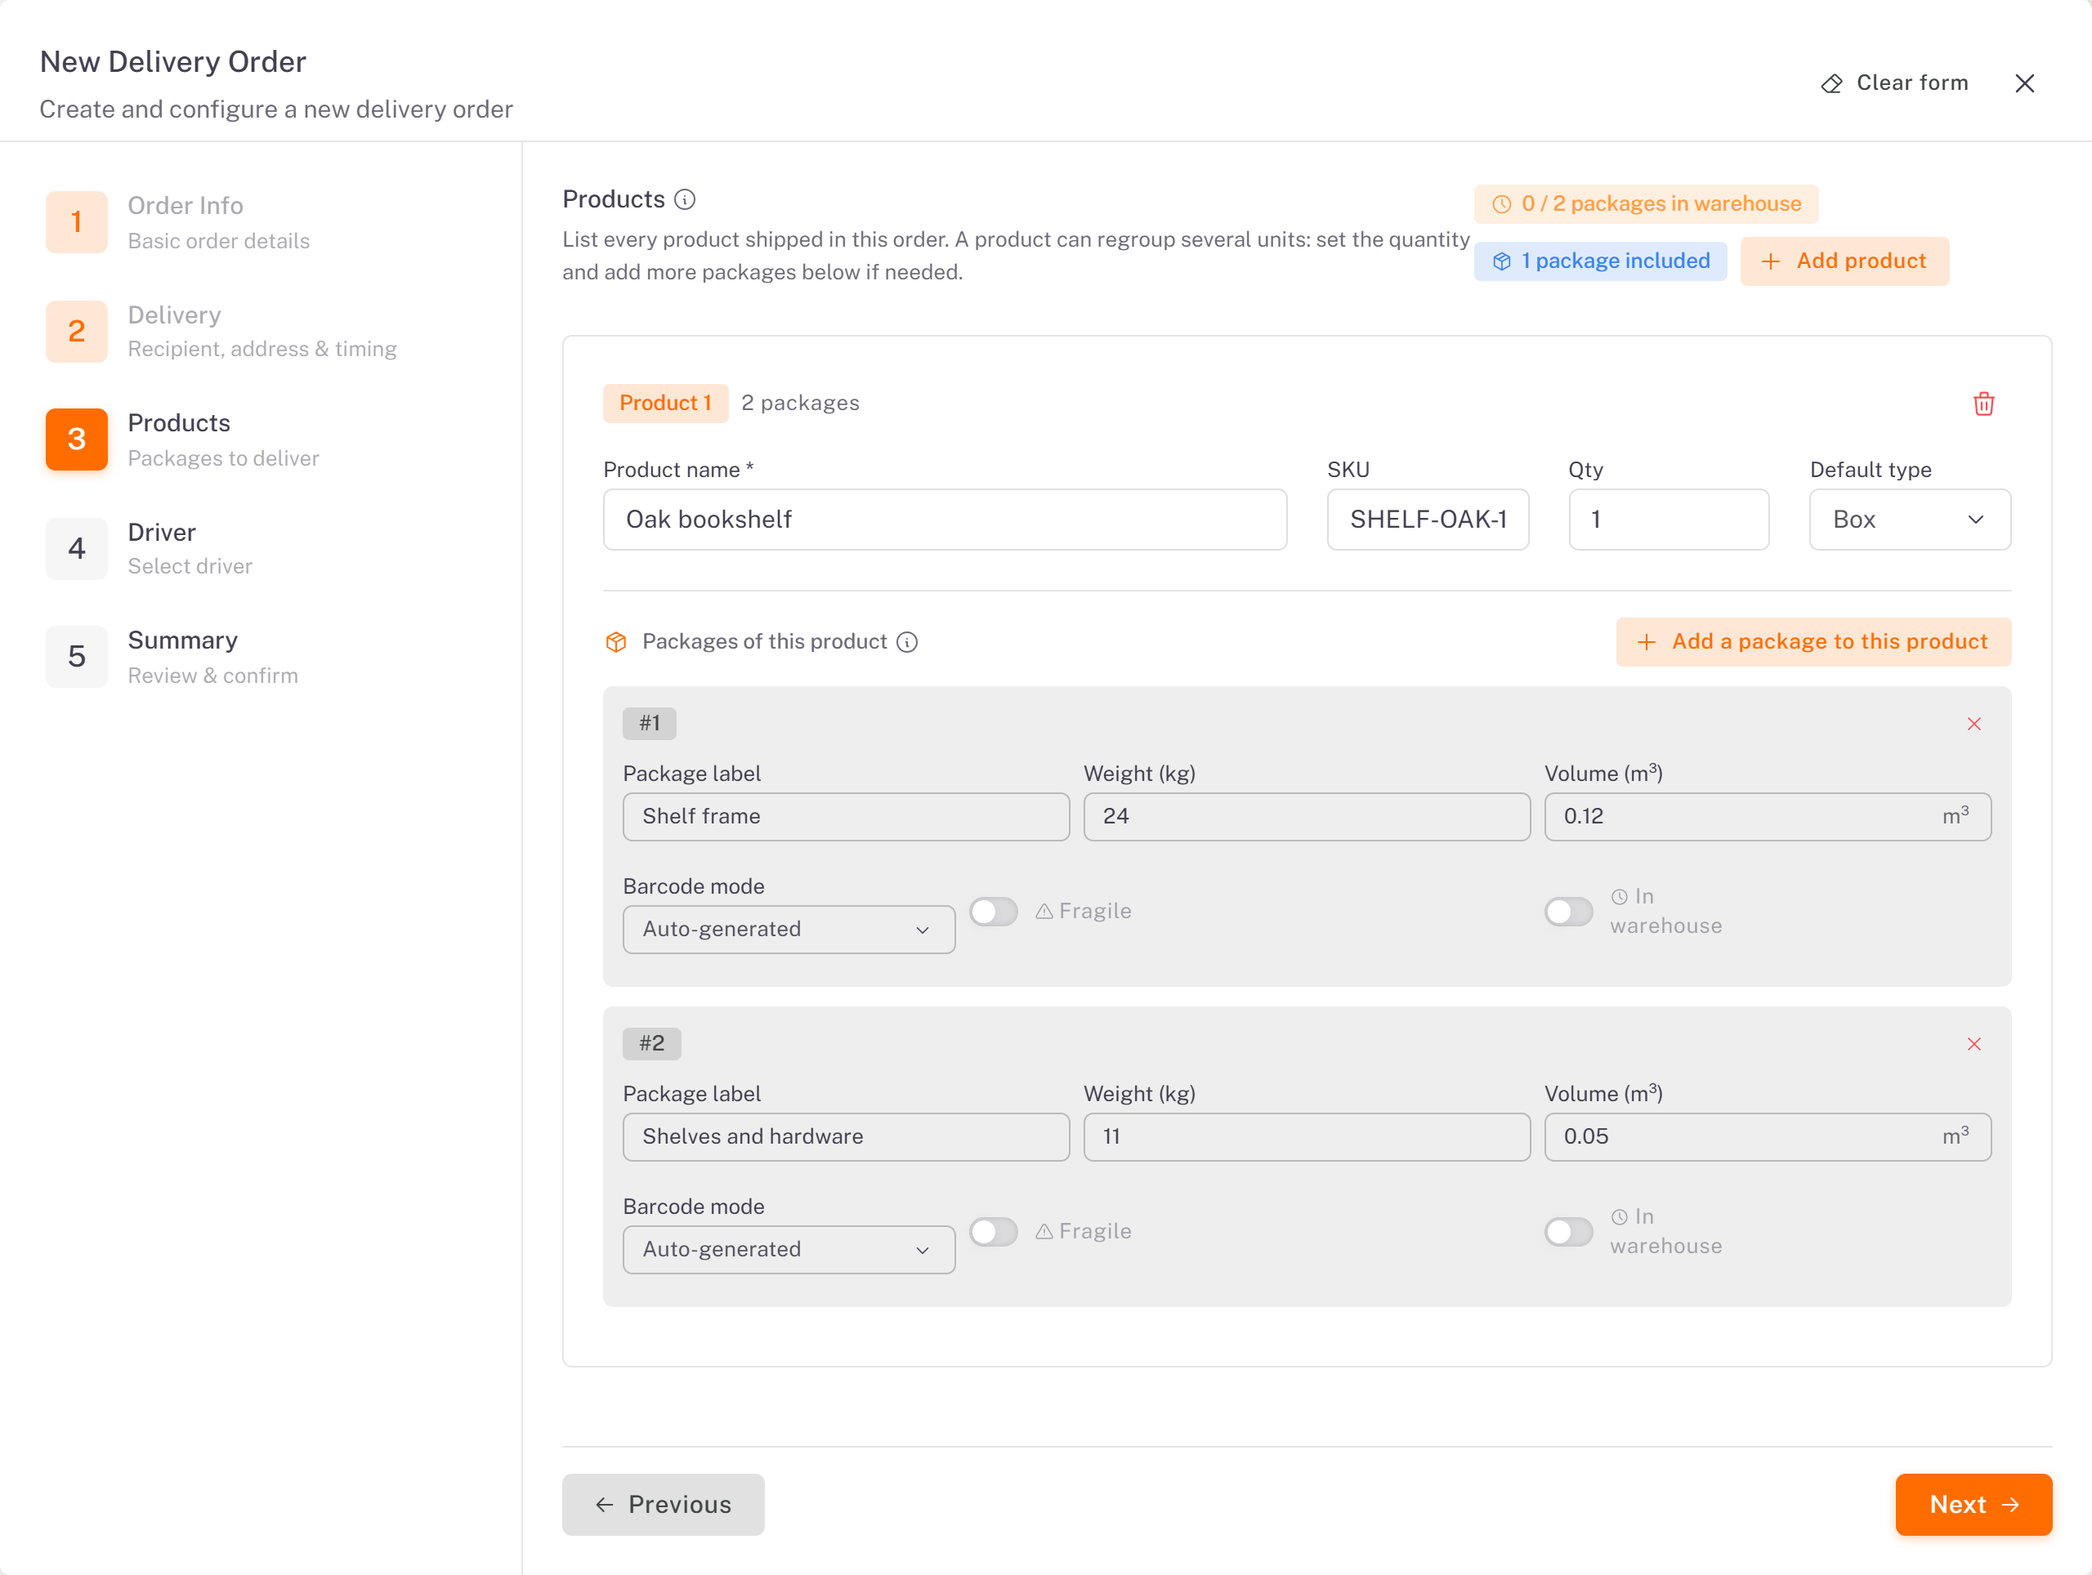Remove package #2 using its red X

pos(1974,1044)
